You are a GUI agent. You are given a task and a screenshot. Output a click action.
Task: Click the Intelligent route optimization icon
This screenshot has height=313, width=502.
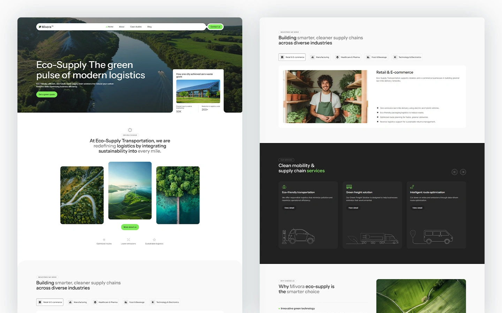coord(412,187)
